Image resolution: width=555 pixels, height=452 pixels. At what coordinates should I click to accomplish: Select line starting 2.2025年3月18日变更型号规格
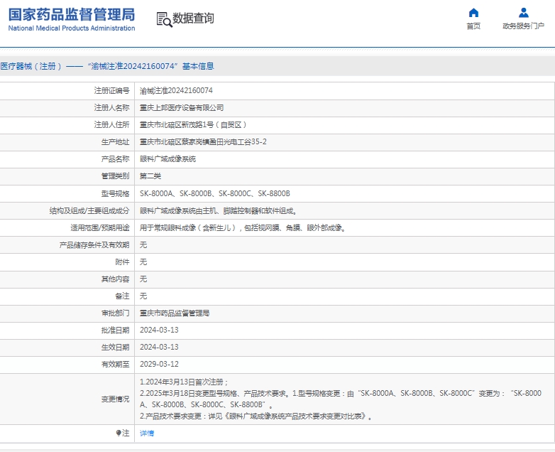click(x=341, y=399)
